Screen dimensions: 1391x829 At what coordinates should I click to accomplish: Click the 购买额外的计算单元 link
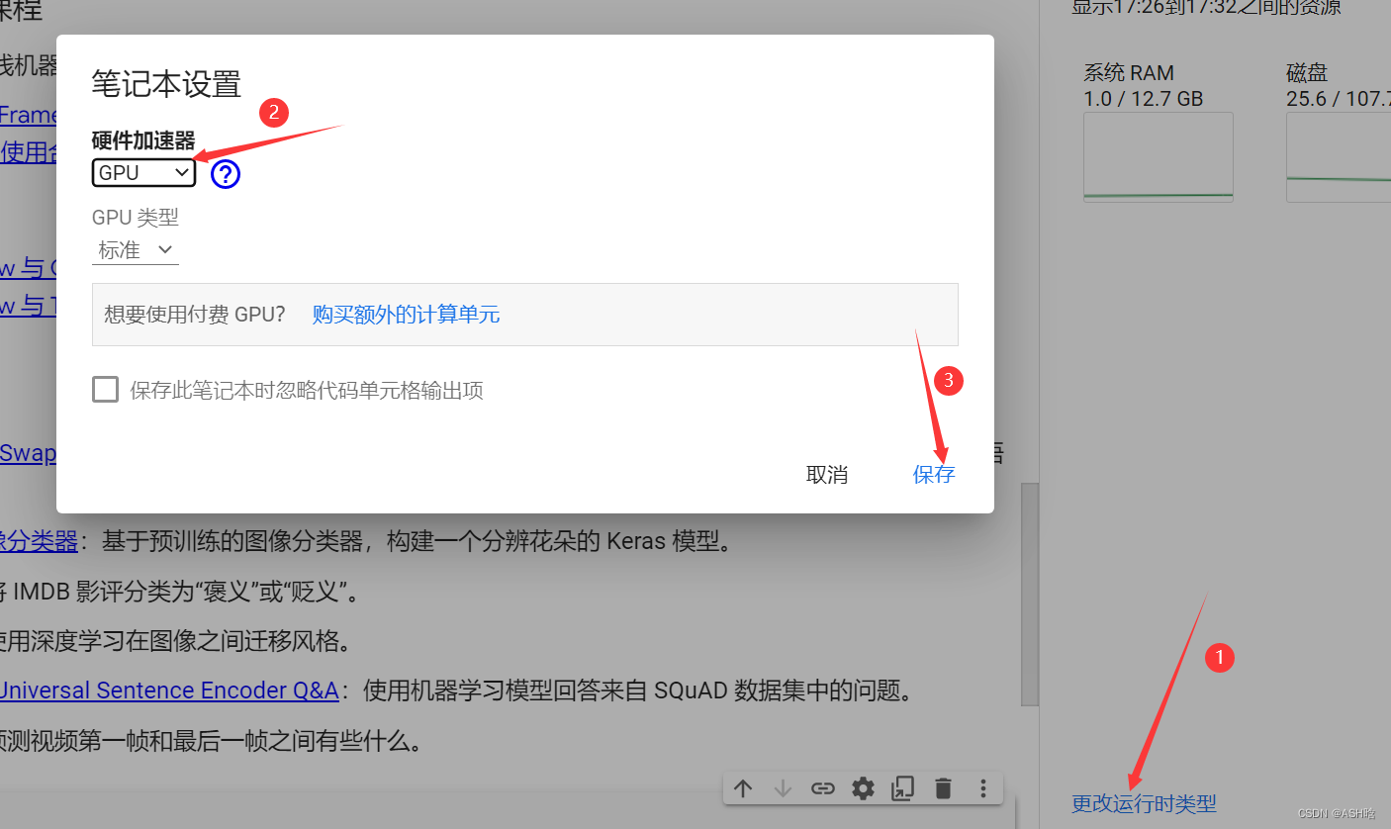(x=406, y=315)
